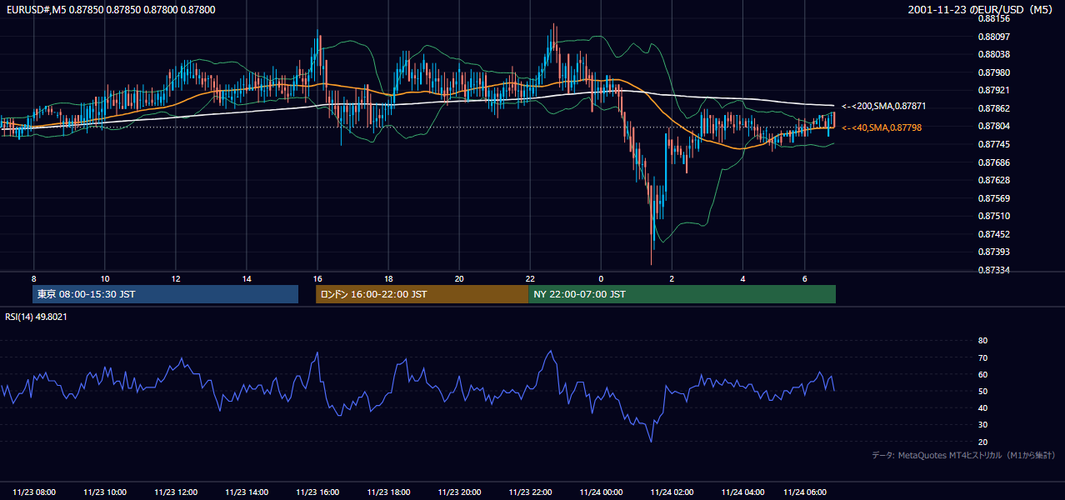Click the 11/24 04:00 date label
1065x500 pixels.
[742, 492]
